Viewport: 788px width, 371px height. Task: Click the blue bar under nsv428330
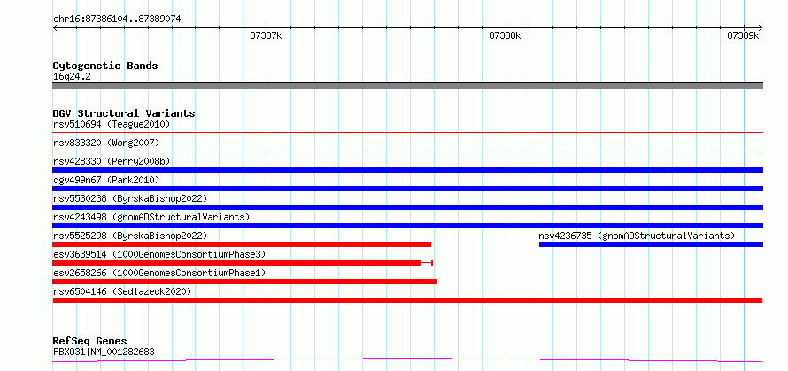pos(407,170)
